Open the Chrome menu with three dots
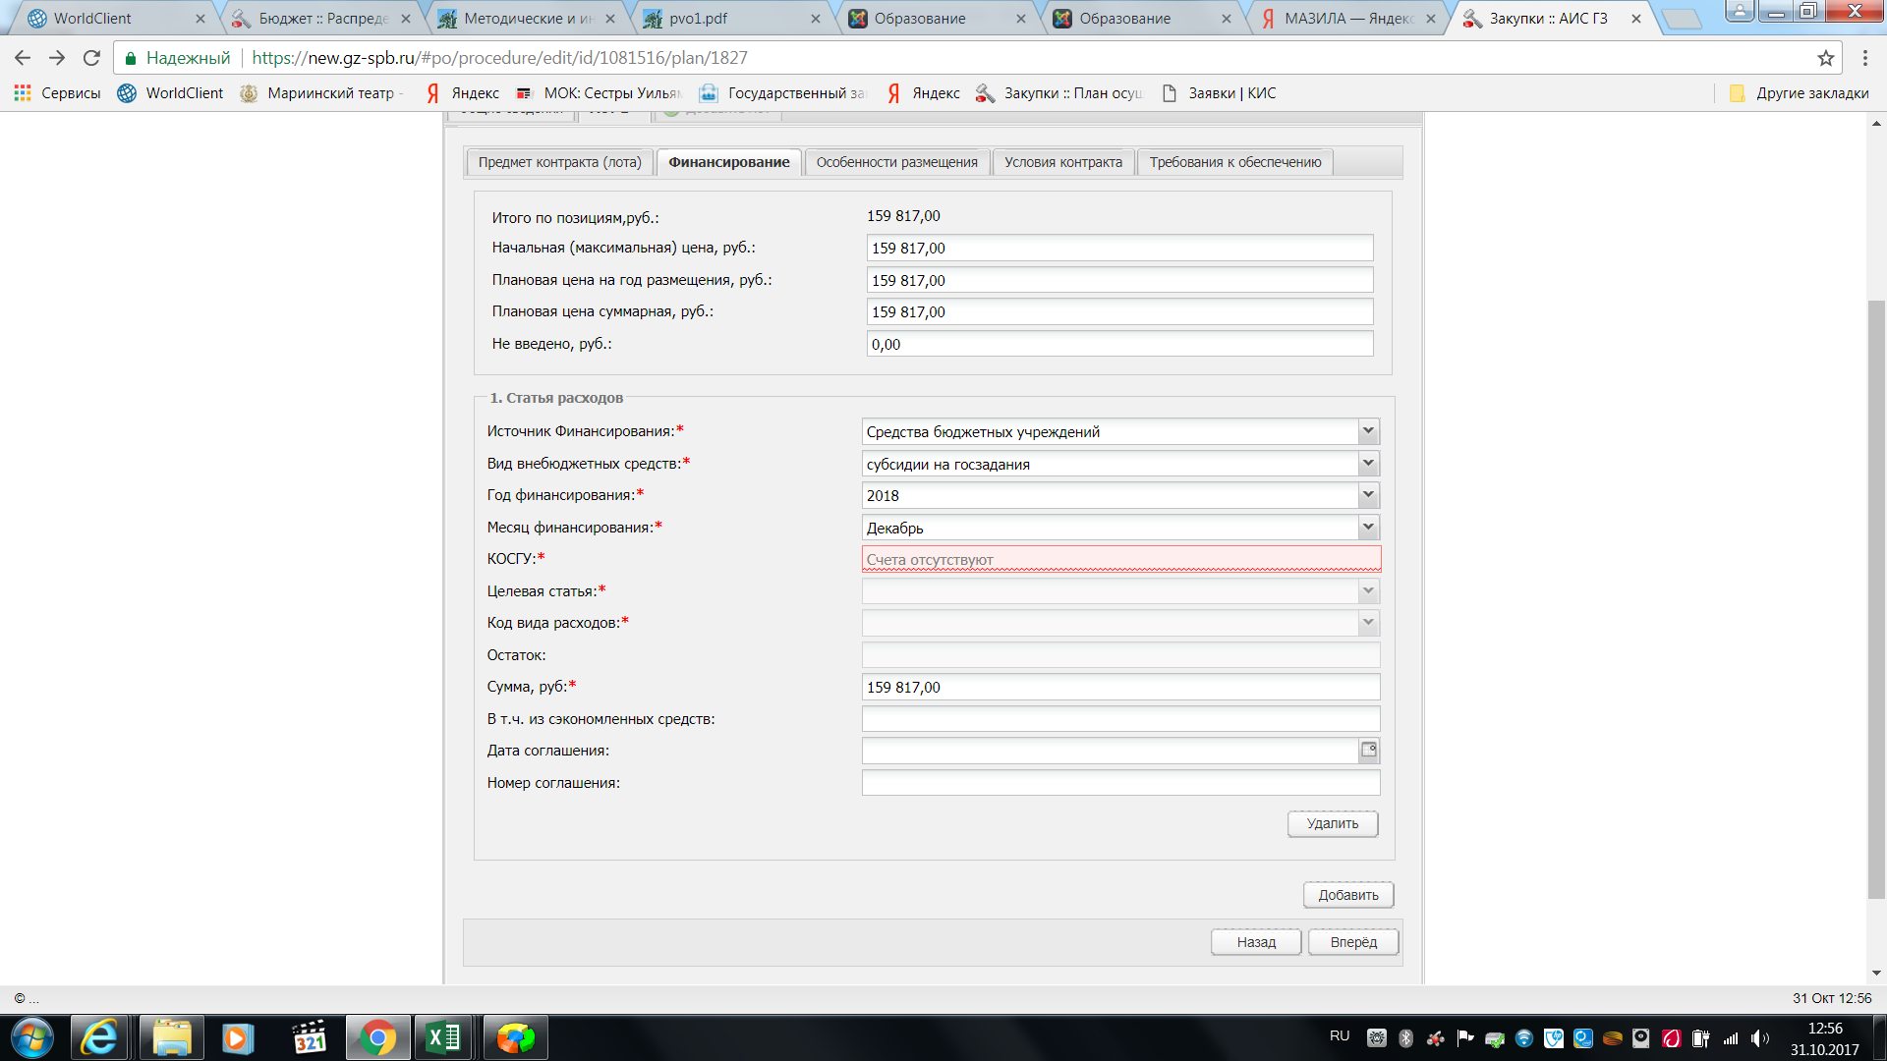Viewport: 1887px width, 1061px height. tap(1864, 58)
